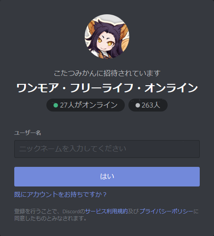Click the green online status dot

[x=56, y=105]
